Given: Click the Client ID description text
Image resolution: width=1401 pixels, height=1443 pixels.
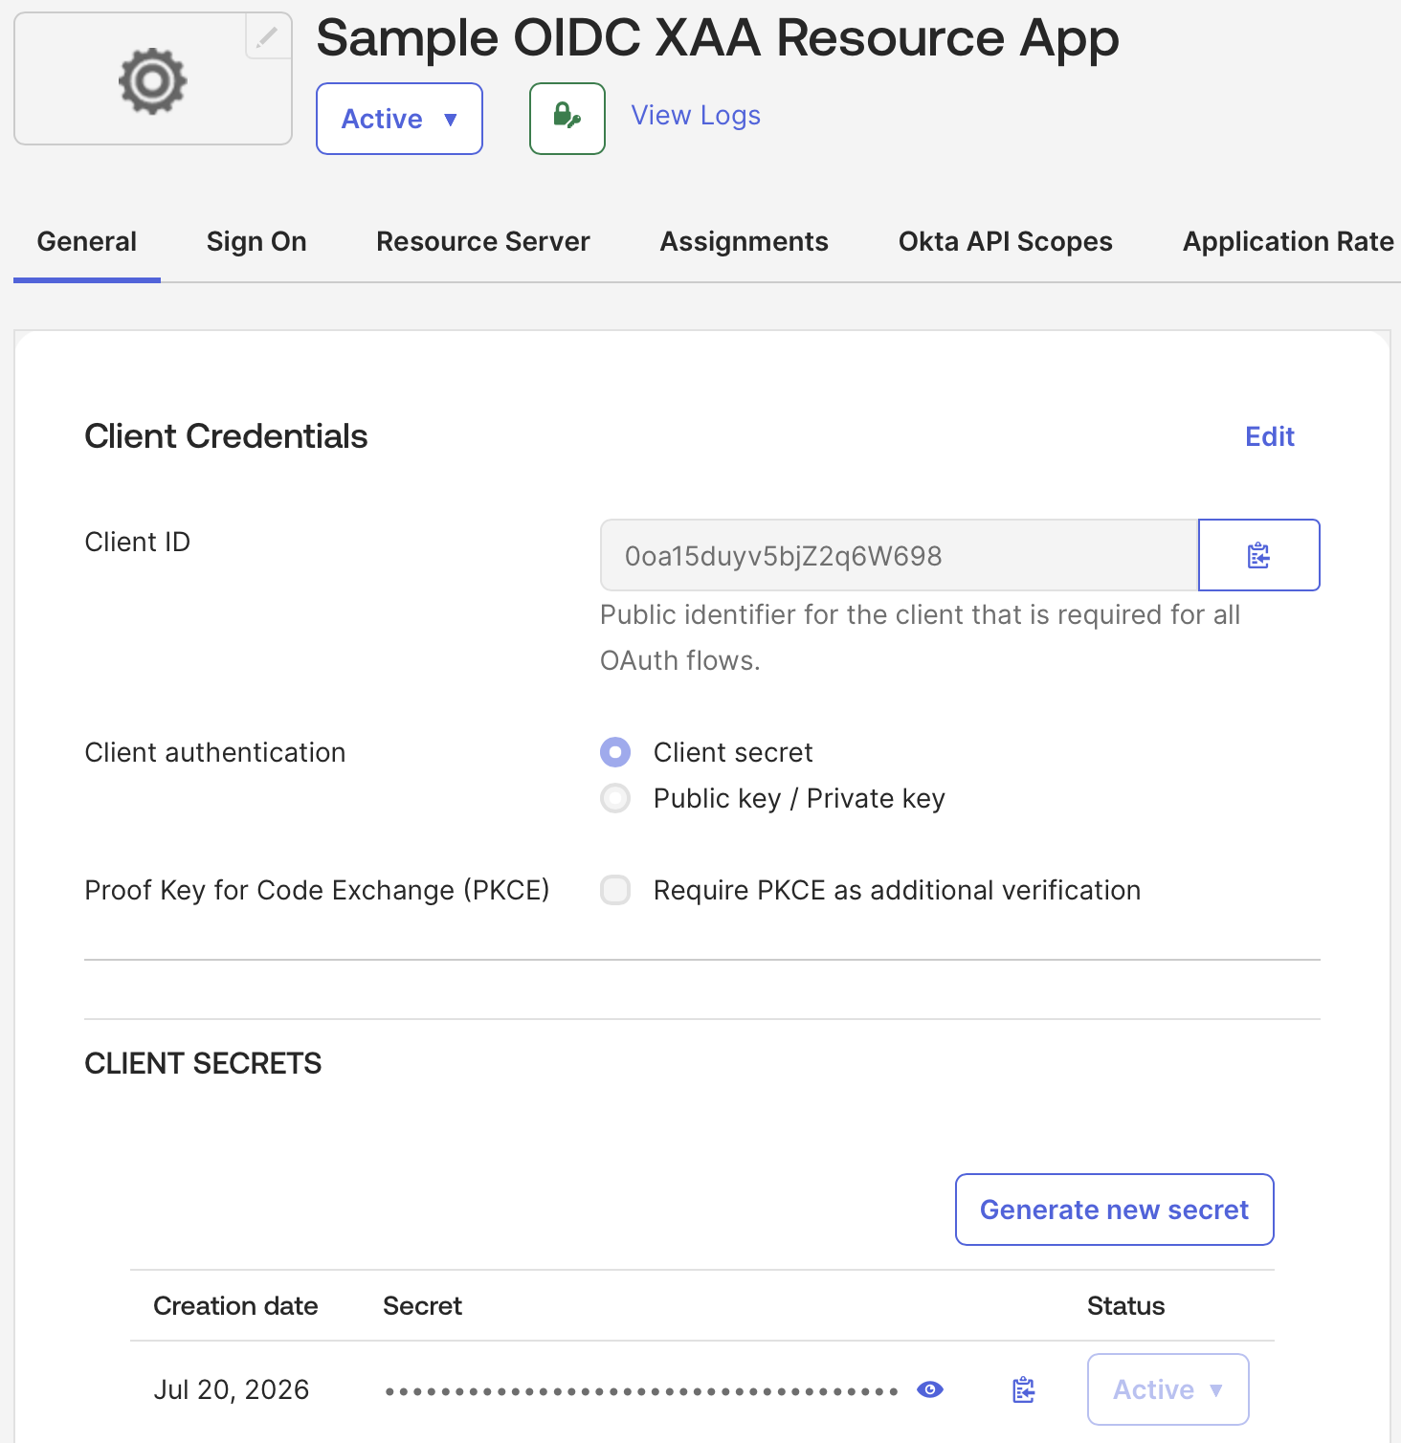Looking at the screenshot, I should coord(920,637).
